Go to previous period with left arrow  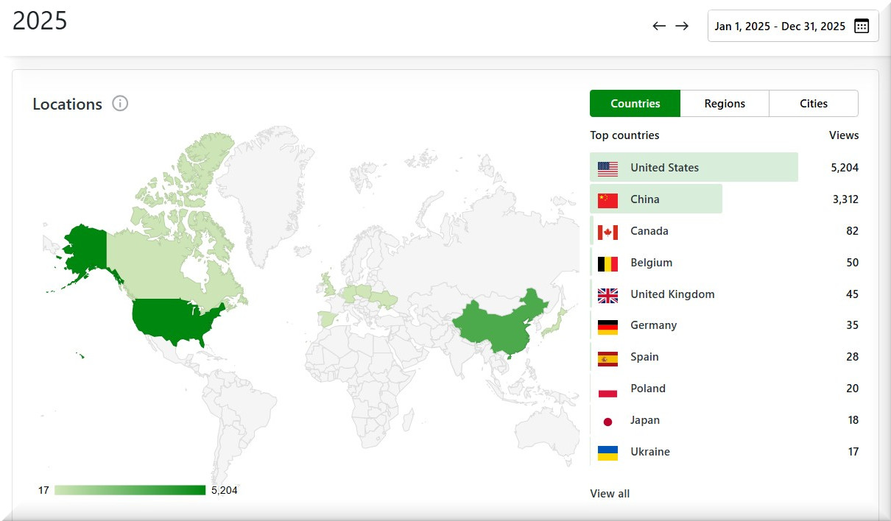point(659,26)
